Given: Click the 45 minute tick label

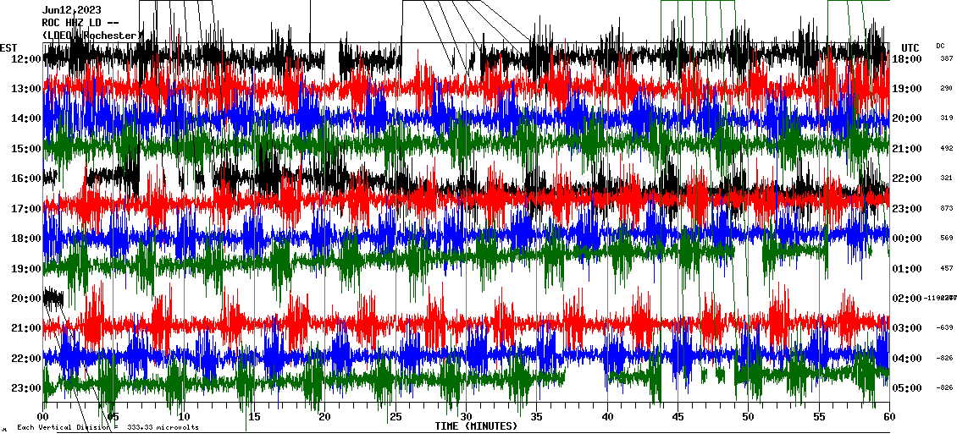Looking at the screenshot, I should 678,417.
